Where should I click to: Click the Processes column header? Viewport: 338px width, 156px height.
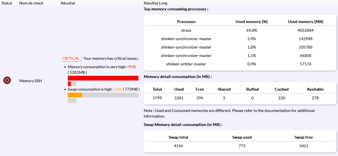pos(186,22)
